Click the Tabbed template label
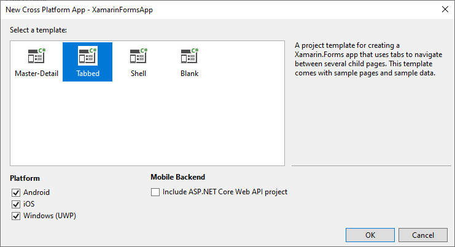 coord(87,74)
